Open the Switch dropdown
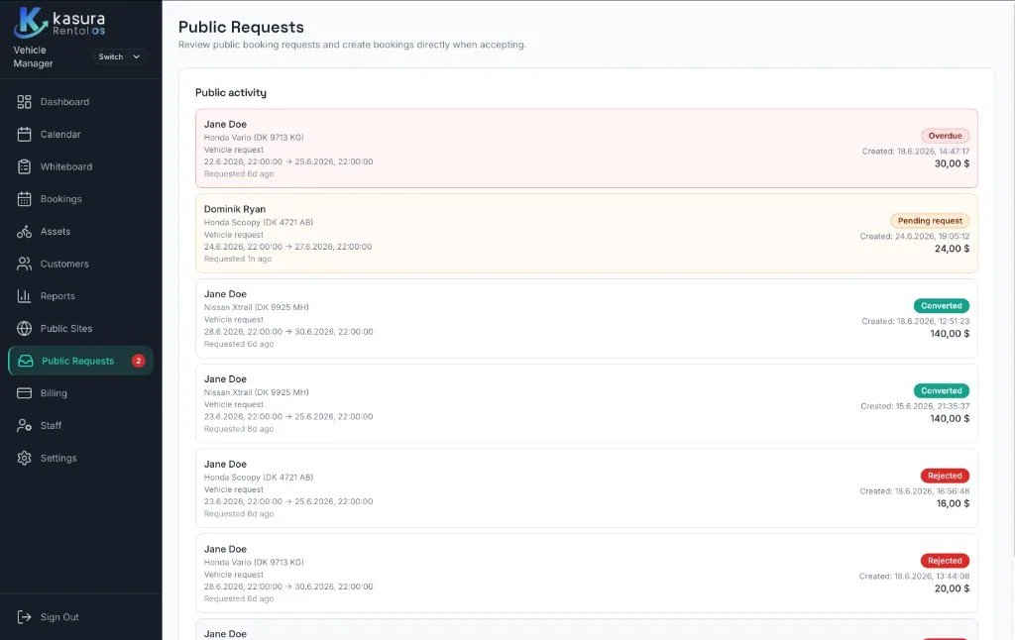1015x640 pixels. pos(119,56)
